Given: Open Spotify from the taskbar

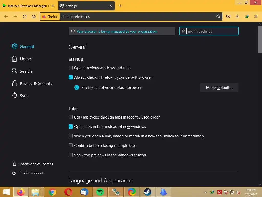Looking at the screenshot, I should (x=100, y=192).
